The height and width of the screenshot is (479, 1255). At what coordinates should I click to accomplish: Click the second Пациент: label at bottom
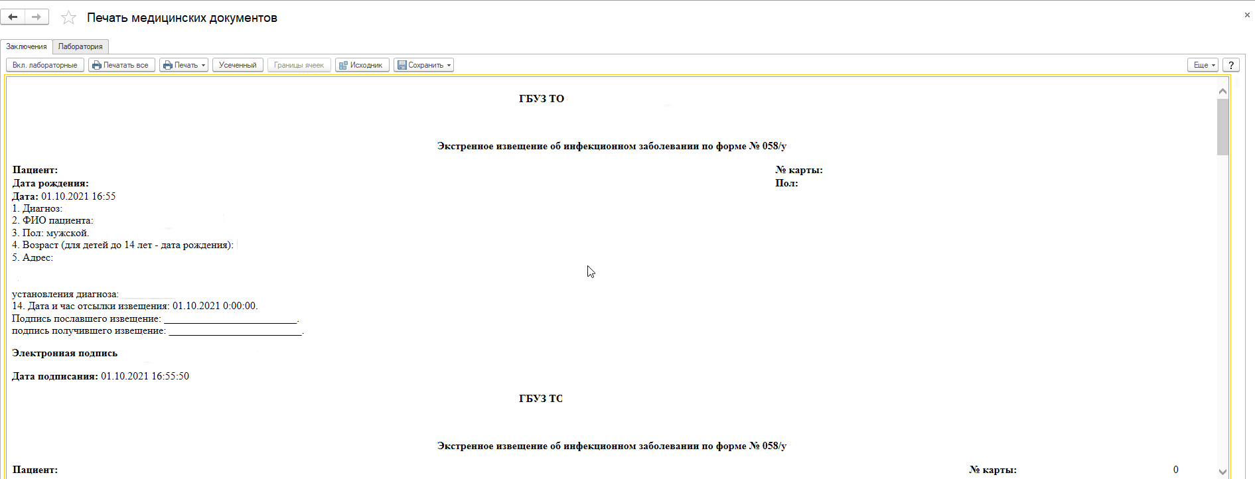[35, 470]
